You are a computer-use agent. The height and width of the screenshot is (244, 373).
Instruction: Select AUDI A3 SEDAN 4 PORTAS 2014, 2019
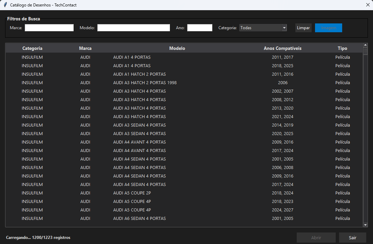point(184,125)
